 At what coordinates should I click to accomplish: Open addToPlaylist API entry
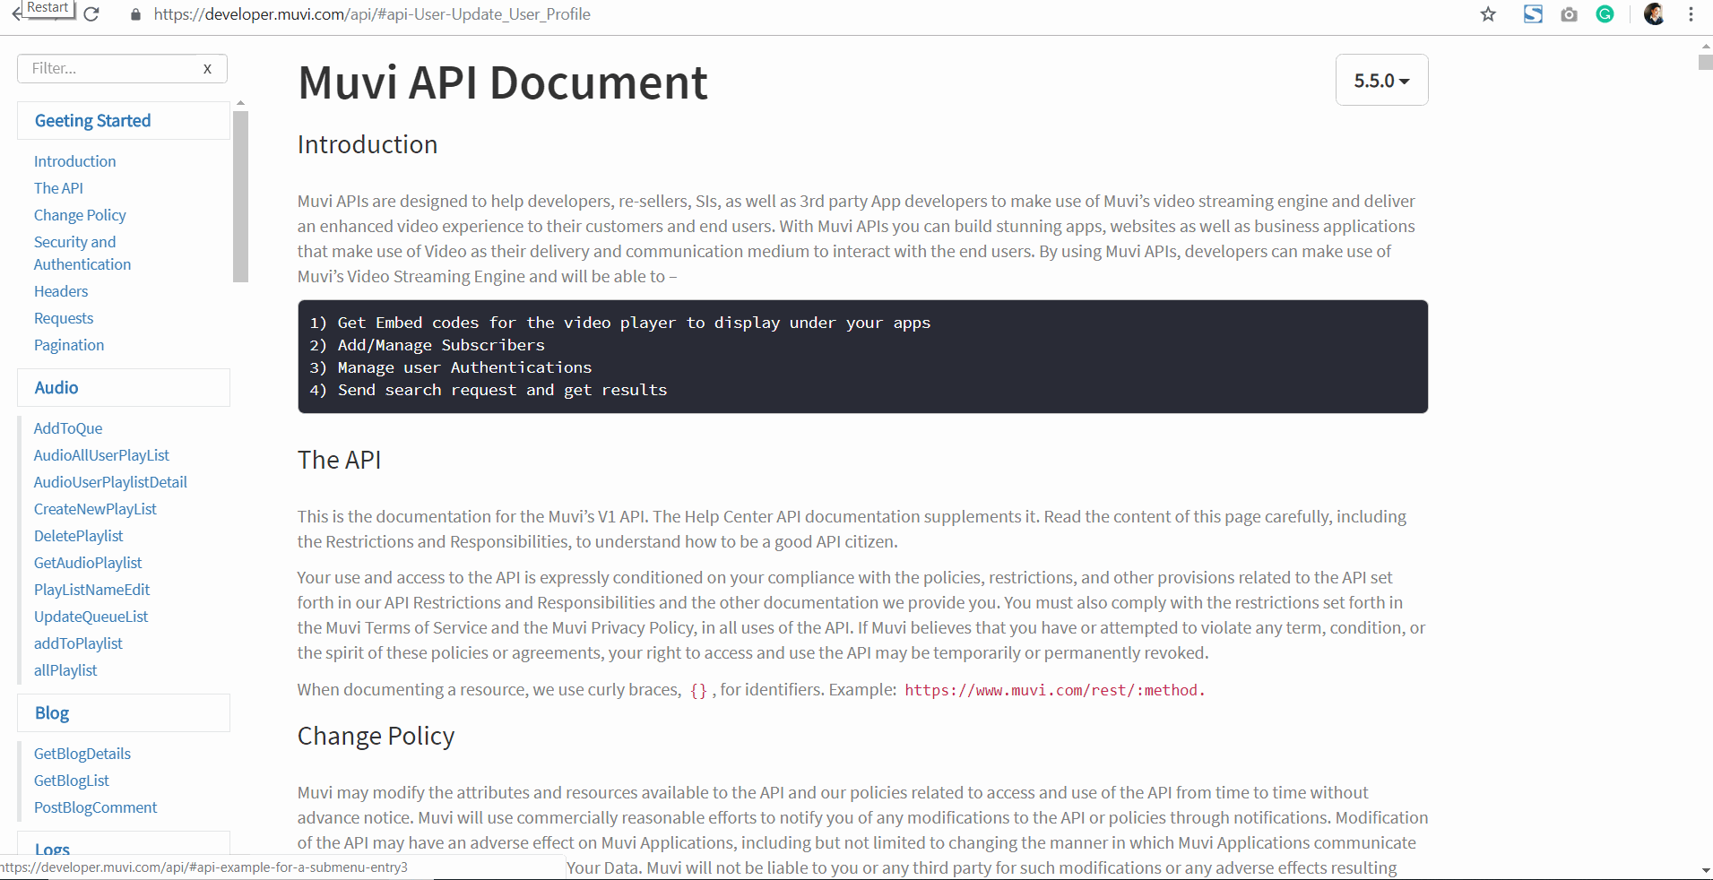(78, 643)
